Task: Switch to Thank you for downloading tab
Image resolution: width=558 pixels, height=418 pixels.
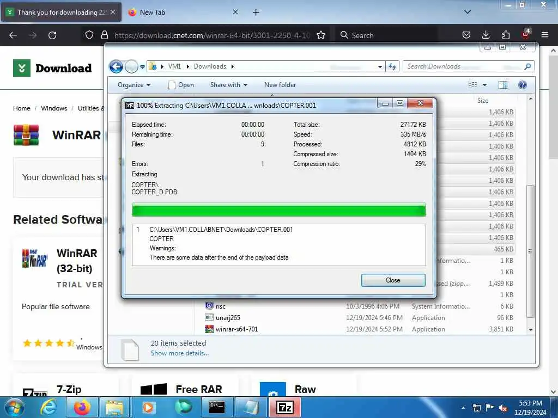Action: pos(61,13)
